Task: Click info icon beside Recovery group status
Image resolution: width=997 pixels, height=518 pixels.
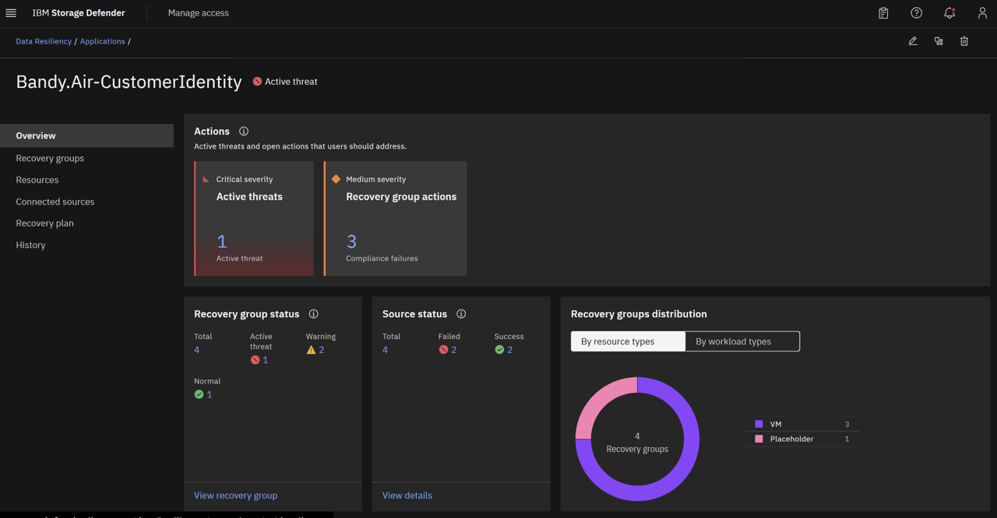Action: [314, 314]
